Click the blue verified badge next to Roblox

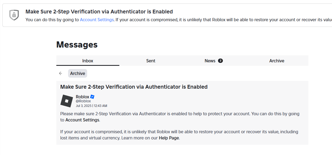coord(92,97)
